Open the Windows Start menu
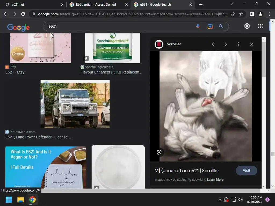 point(9,200)
